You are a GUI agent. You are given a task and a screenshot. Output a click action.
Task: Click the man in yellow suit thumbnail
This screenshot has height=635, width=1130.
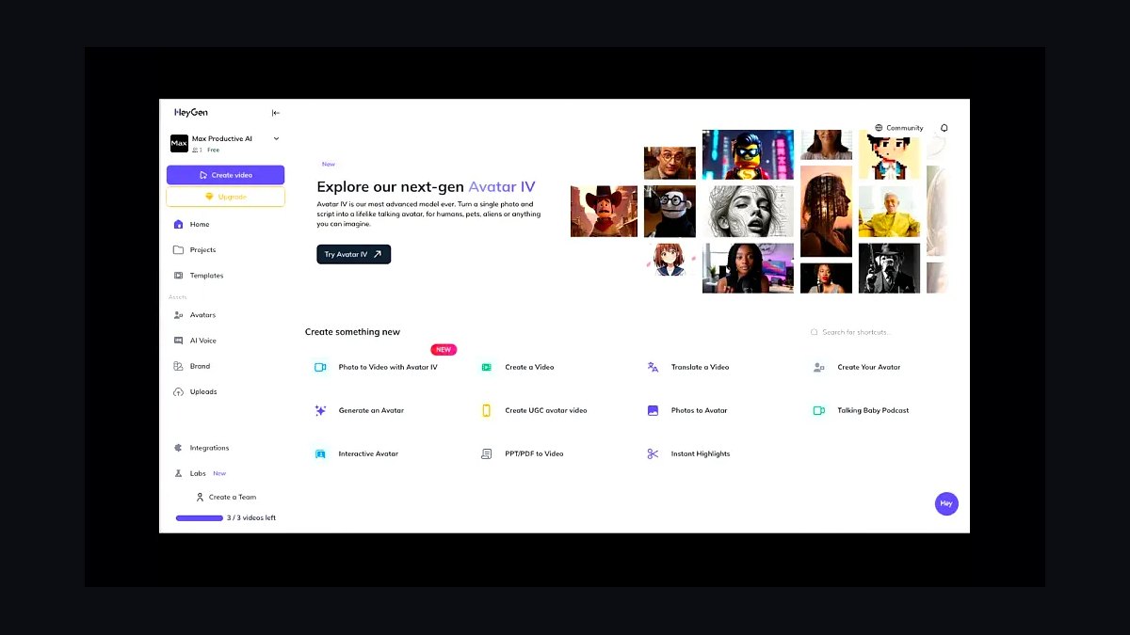[x=889, y=212]
